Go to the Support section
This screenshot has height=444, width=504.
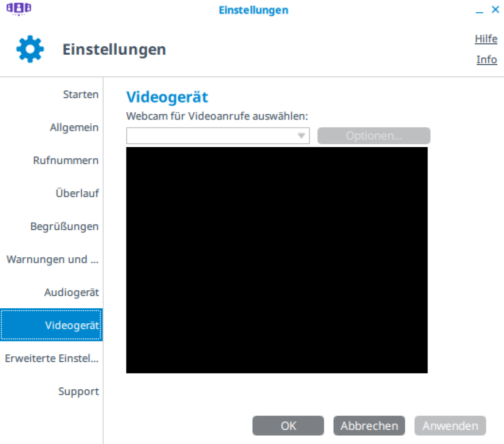point(79,391)
